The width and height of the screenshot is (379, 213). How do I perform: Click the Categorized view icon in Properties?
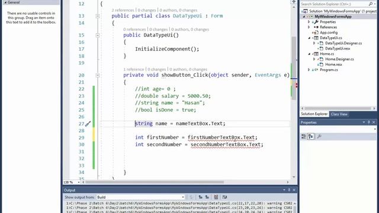304,137
